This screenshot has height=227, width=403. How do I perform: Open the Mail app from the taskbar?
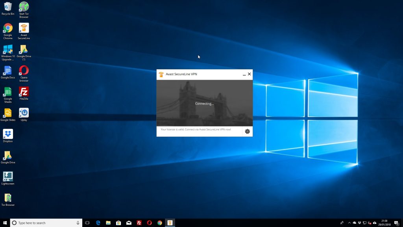click(x=129, y=223)
